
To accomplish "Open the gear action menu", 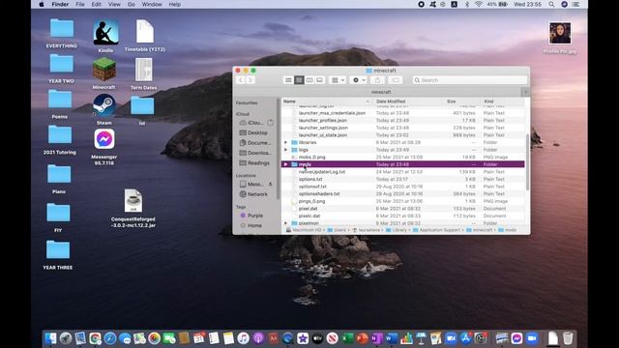I will click(x=359, y=80).
